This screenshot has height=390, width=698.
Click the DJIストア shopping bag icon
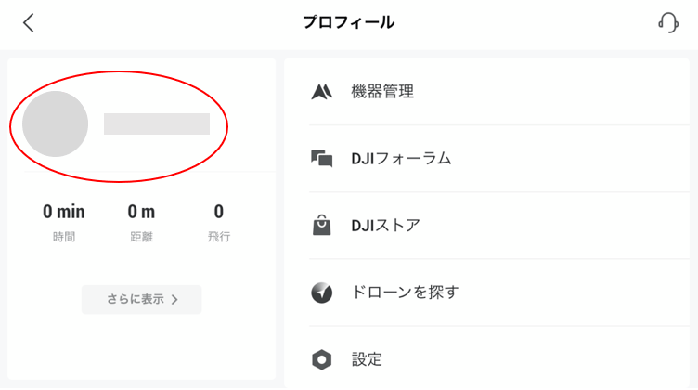pos(321,225)
